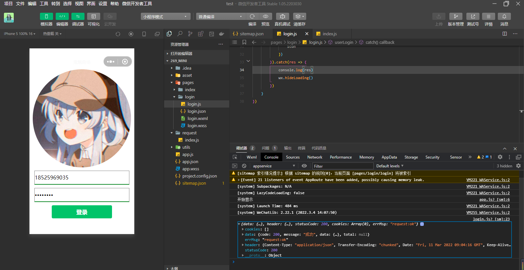This screenshot has width=524, height=270.
Task: Click the simulator stop icon
Action: (x=131, y=34)
